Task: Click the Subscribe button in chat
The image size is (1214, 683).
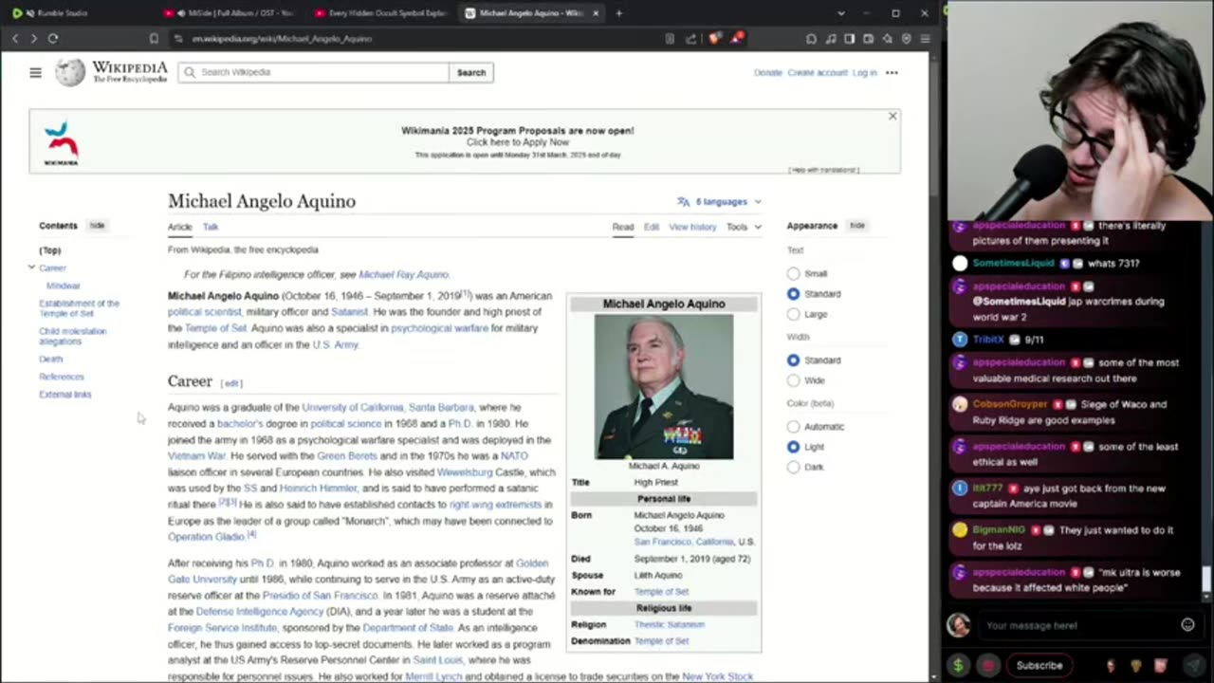Action: [1039, 665]
